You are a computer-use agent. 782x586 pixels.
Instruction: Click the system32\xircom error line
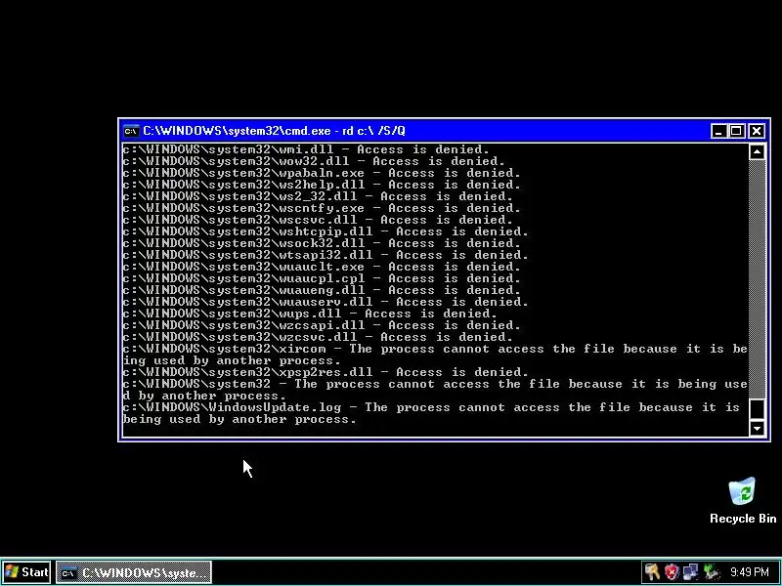[435, 355]
